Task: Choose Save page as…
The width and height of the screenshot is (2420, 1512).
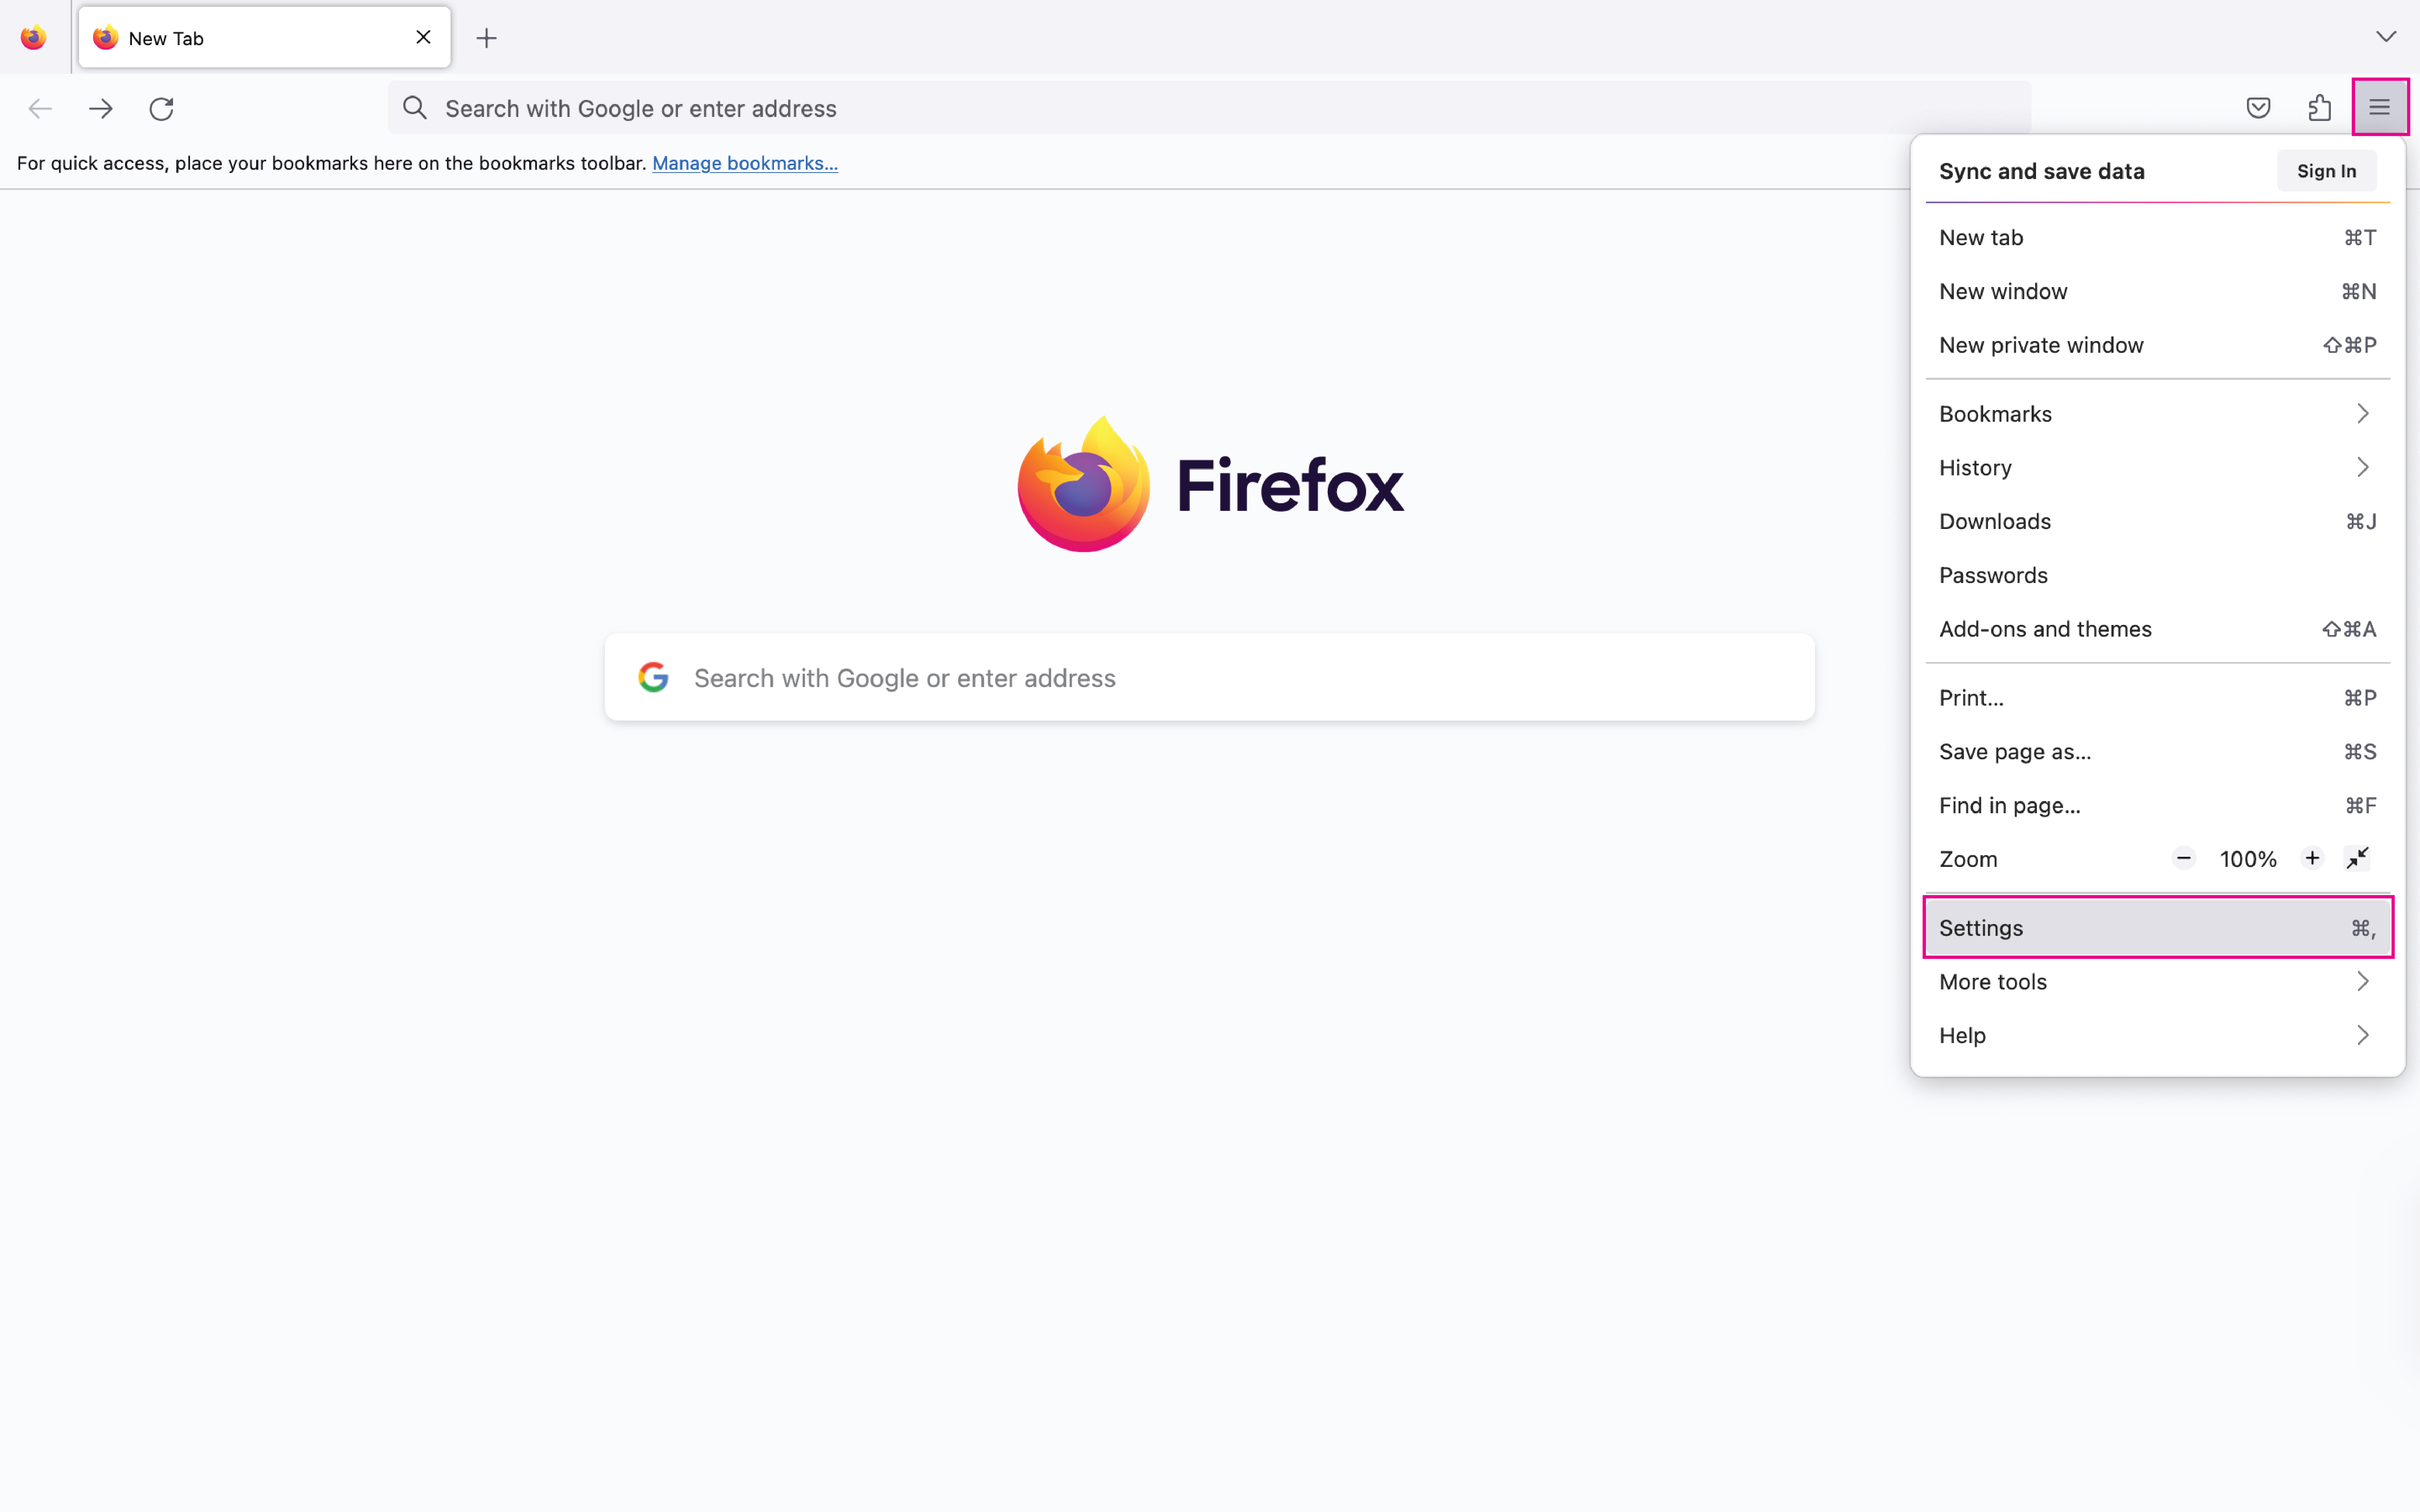Action: [2158, 752]
